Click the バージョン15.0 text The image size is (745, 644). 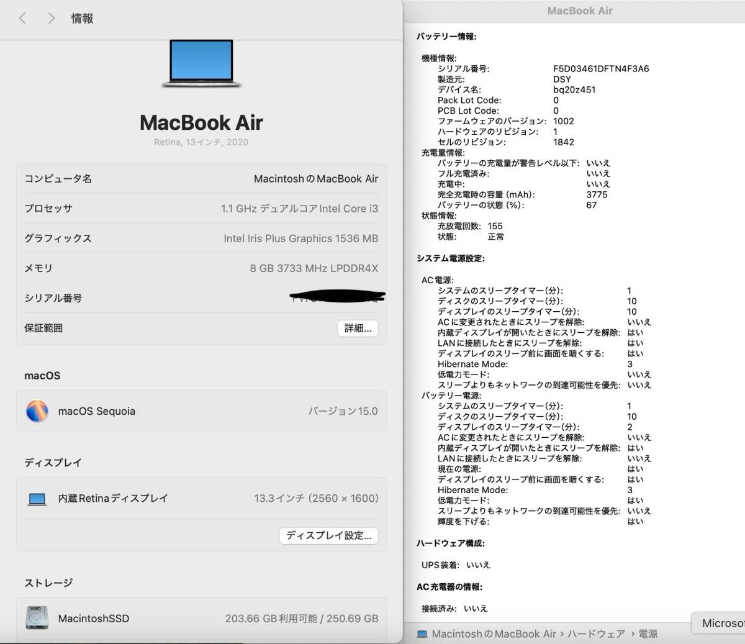[343, 411]
